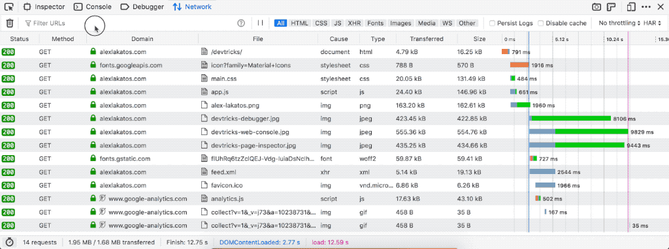Click the file icon for app.js

[x=204, y=92]
